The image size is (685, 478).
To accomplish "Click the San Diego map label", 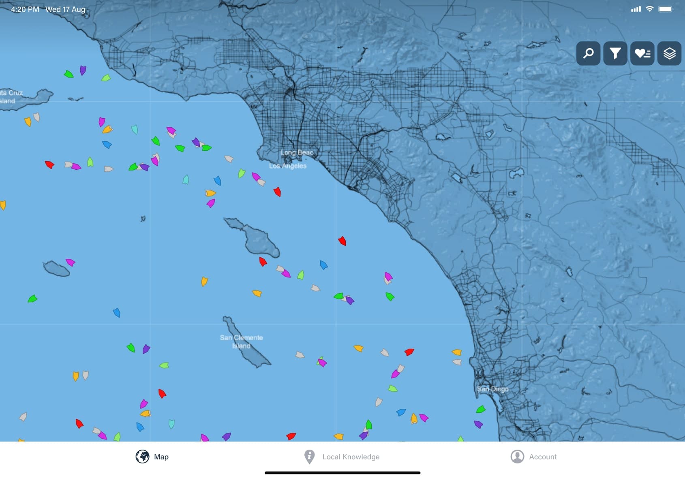I will click(x=492, y=389).
